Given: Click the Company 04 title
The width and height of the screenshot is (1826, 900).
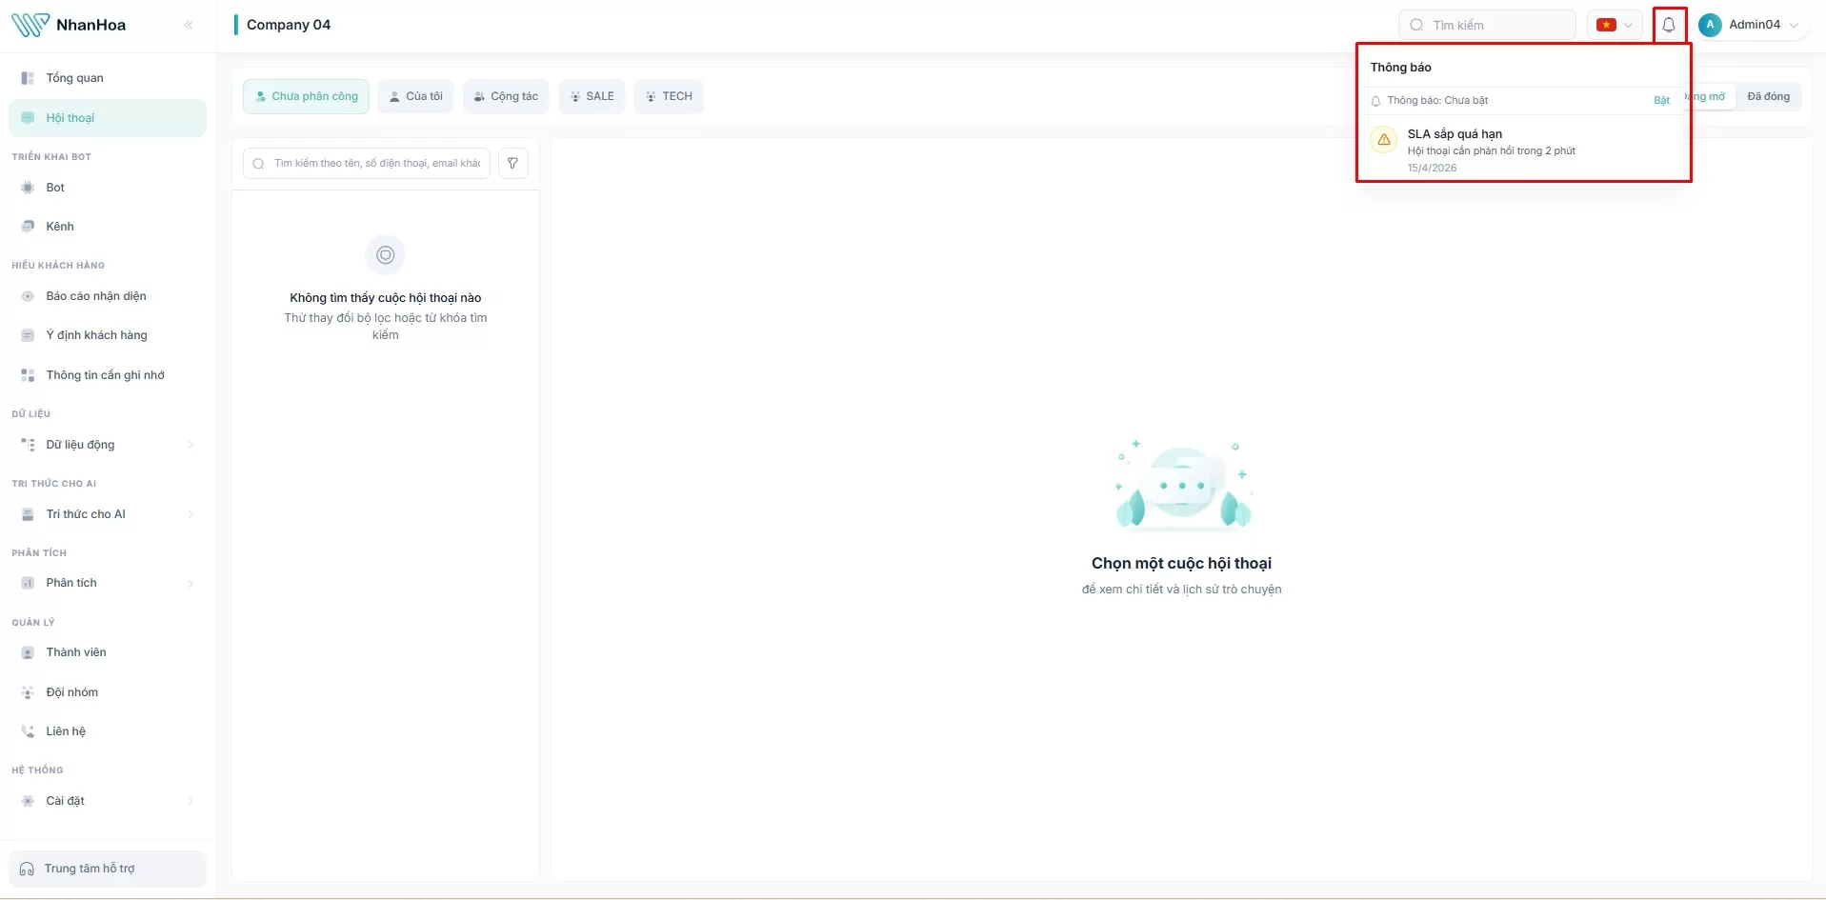Looking at the screenshot, I should click(x=289, y=25).
